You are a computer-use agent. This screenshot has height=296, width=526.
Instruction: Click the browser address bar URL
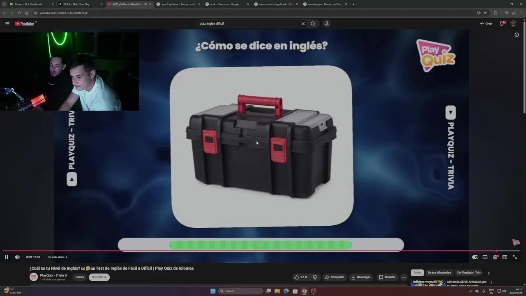[x=64, y=13]
